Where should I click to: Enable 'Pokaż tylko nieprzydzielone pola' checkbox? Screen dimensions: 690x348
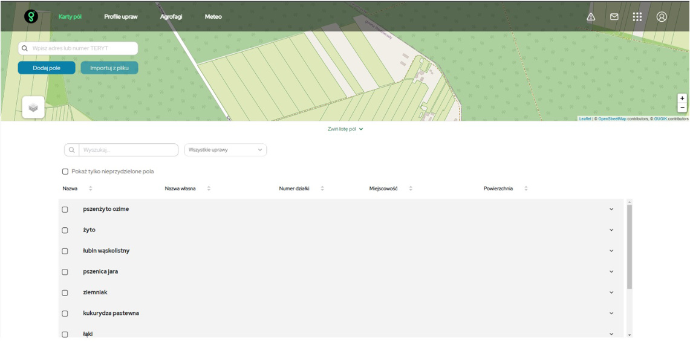(65, 172)
